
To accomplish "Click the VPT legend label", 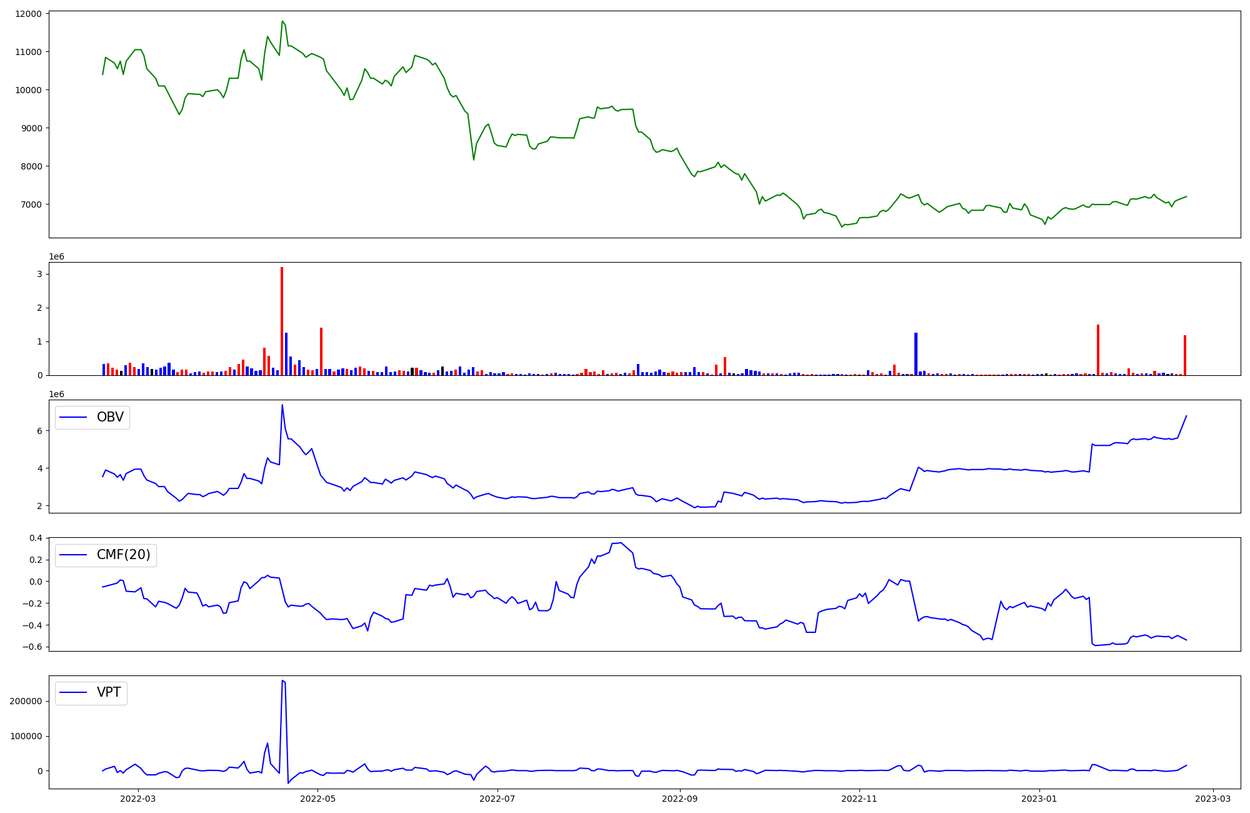I will click(x=109, y=692).
